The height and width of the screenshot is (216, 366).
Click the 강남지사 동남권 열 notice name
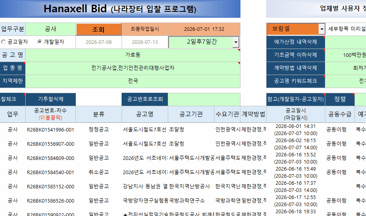click(x=145, y=186)
